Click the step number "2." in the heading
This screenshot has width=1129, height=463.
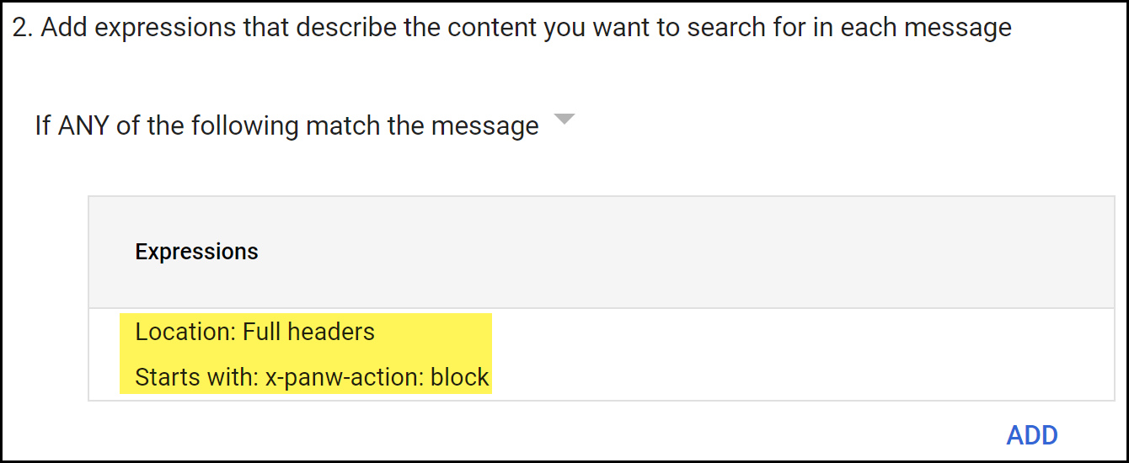coord(23,28)
